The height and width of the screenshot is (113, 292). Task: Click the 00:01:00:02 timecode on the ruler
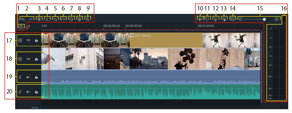(206, 26)
